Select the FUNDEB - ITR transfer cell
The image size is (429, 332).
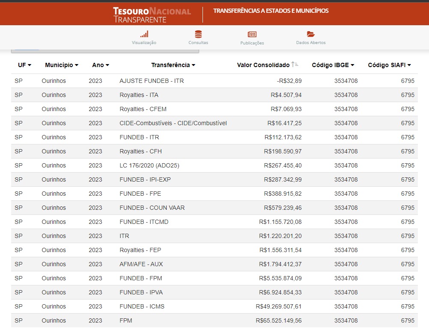(x=139, y=137)
